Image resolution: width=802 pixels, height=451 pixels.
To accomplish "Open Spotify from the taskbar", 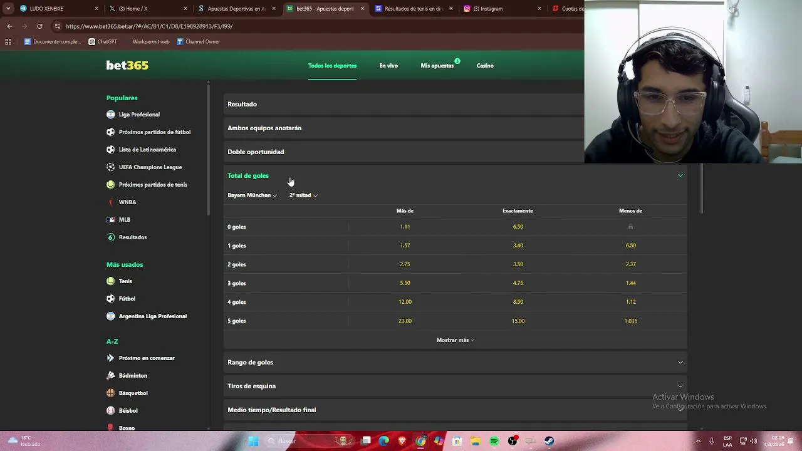I will (494, 441).
